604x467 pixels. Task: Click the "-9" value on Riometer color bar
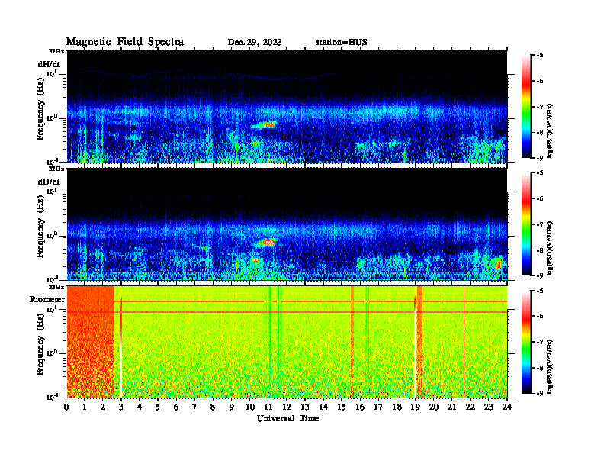540,393
